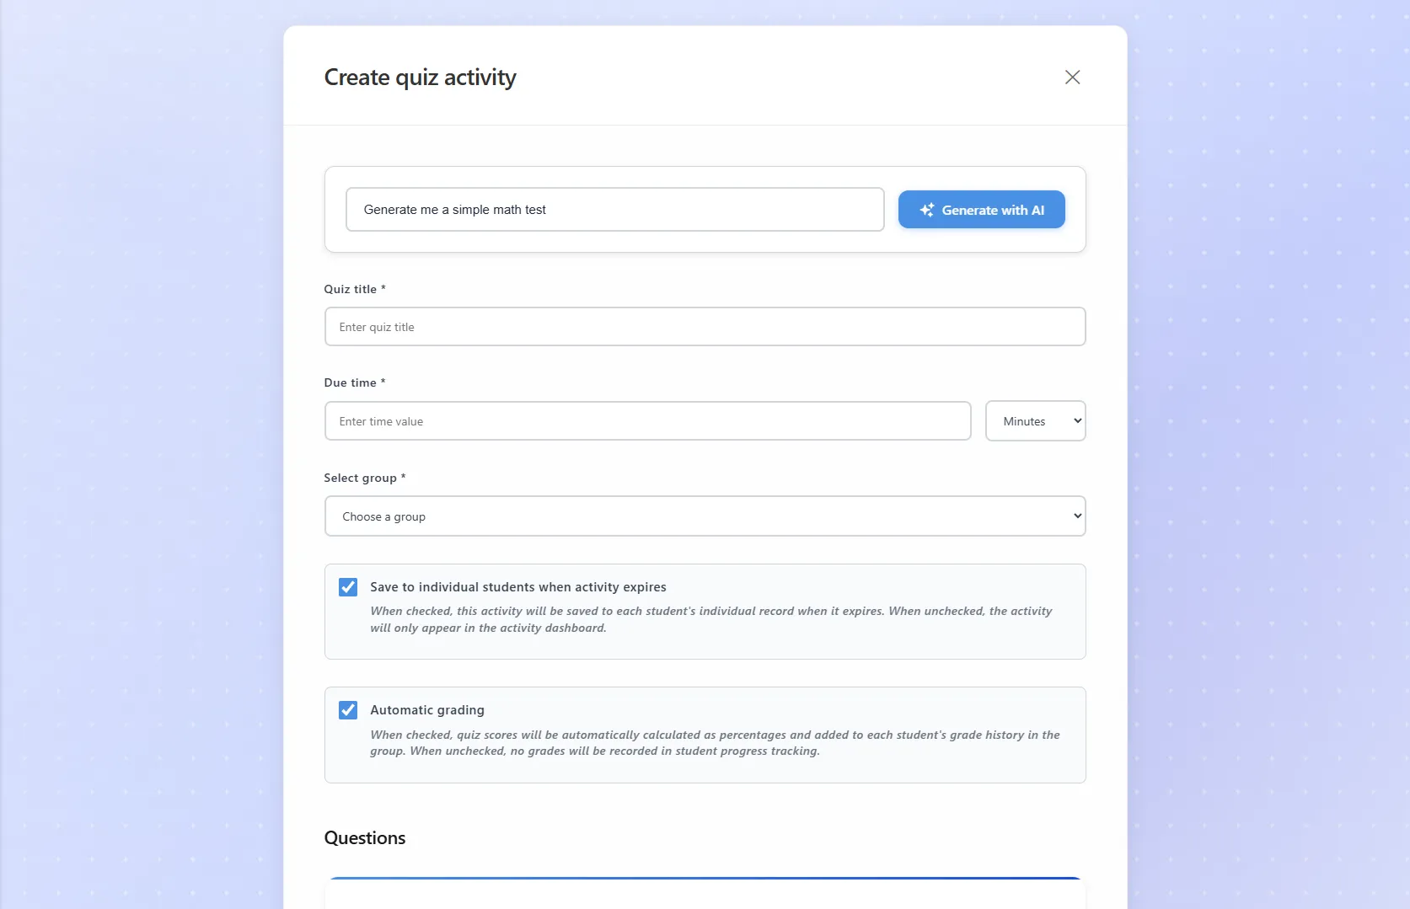1410x909 pixels.
Task: Click the Quiz title input field
Action: 705,327
